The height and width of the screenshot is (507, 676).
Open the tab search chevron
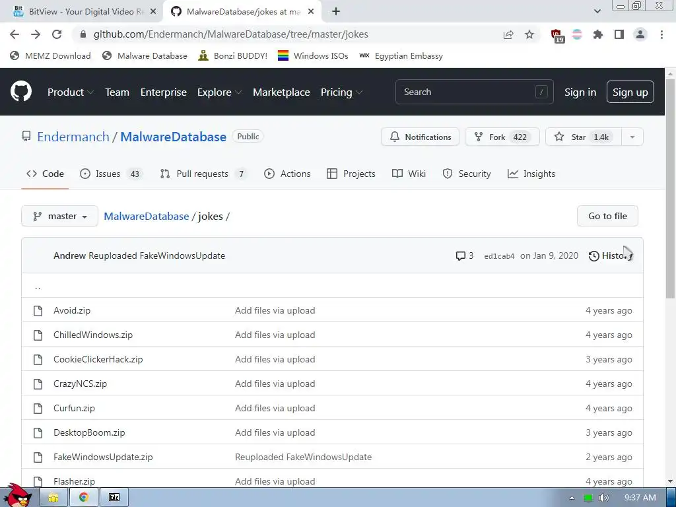(x=597, y=12)
